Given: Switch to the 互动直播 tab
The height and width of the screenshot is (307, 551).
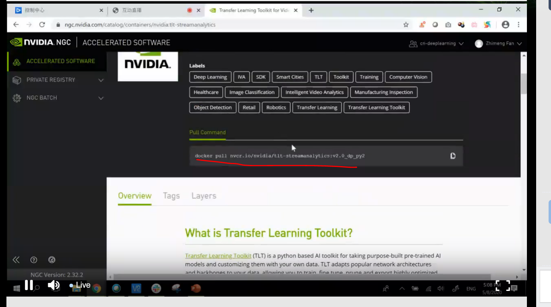Looking at the screenshot, I should coord(156,10).
